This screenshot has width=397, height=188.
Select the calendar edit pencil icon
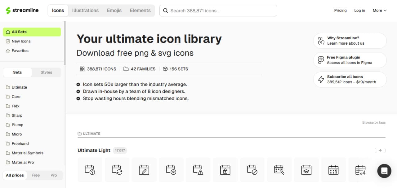tap(144, 170)
